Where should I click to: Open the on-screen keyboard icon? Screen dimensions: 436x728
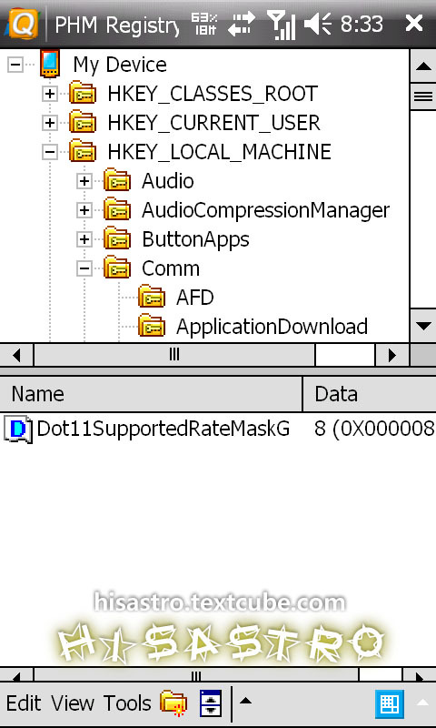(389, 703)
